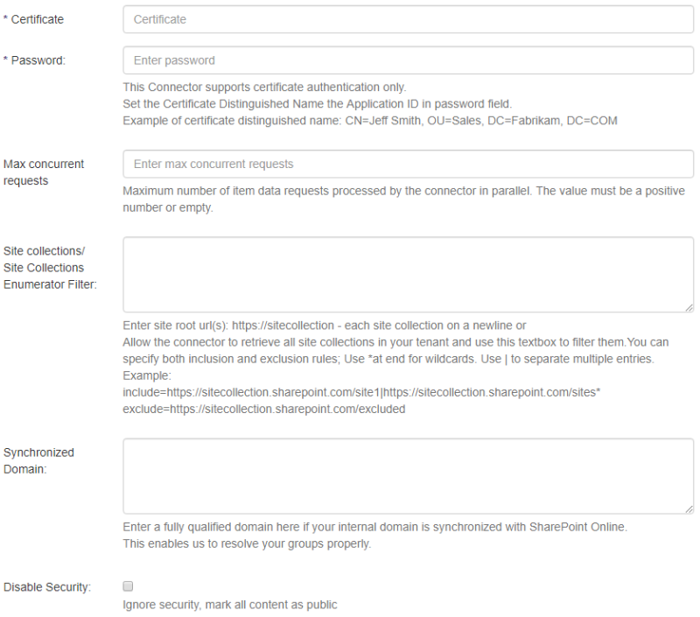Click the 'Ignore security, mark all content' text
This screenshot has height=617, width=700.
[229, 604]
